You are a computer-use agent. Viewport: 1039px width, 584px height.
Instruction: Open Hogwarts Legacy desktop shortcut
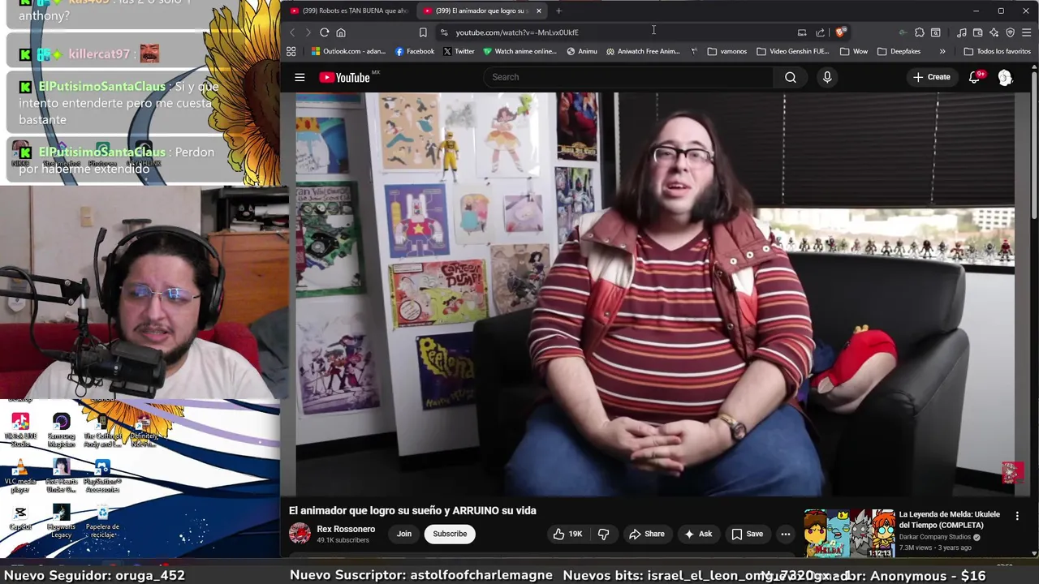[x=61, y=522]
